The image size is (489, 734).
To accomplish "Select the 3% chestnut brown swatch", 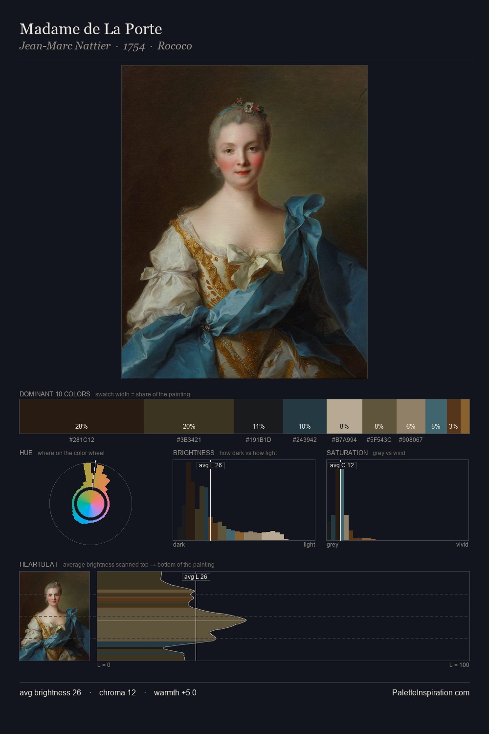I will tap(454, 416).
